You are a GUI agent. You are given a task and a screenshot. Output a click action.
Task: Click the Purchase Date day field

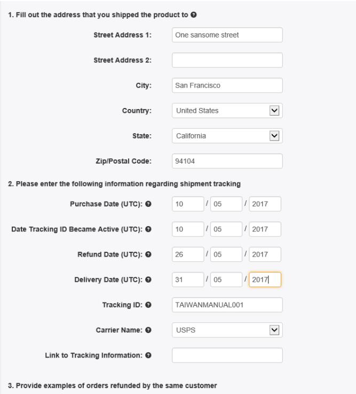click(187, 204)
